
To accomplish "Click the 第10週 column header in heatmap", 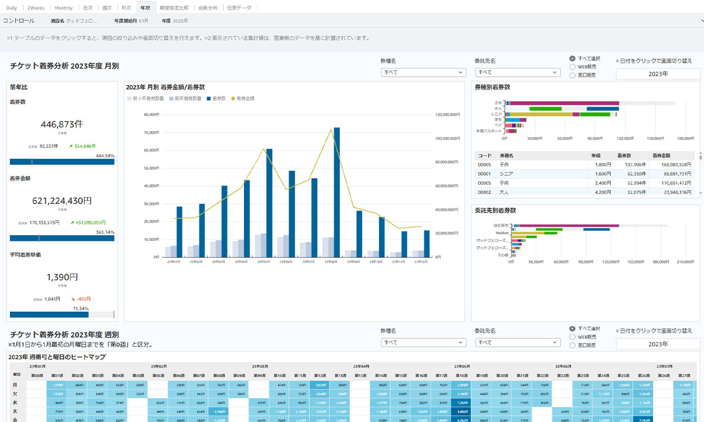I will tap(280, 375).
